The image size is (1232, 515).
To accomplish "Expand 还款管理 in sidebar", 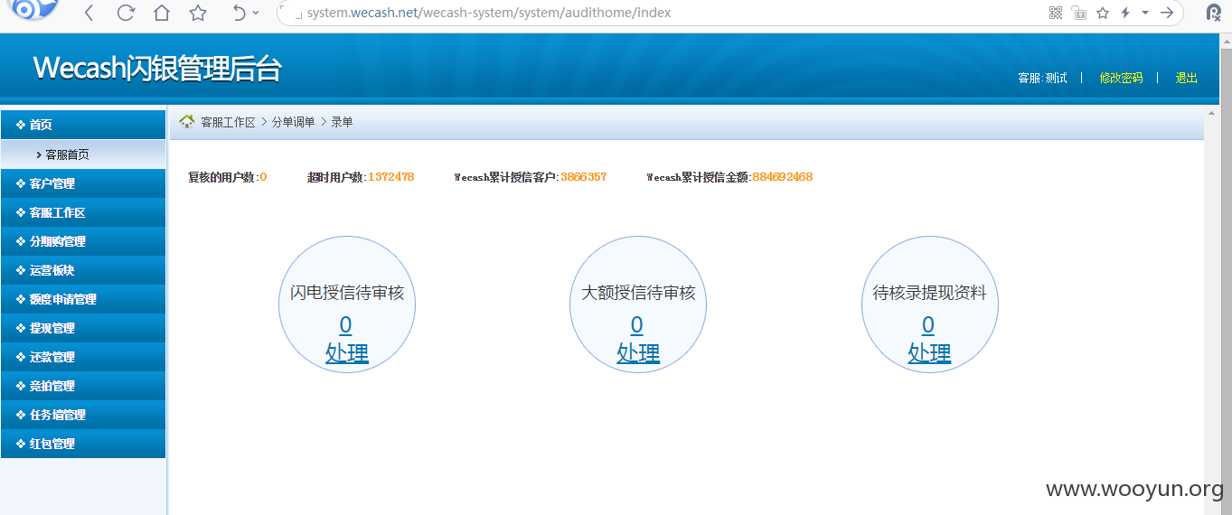I will [83, 357].
